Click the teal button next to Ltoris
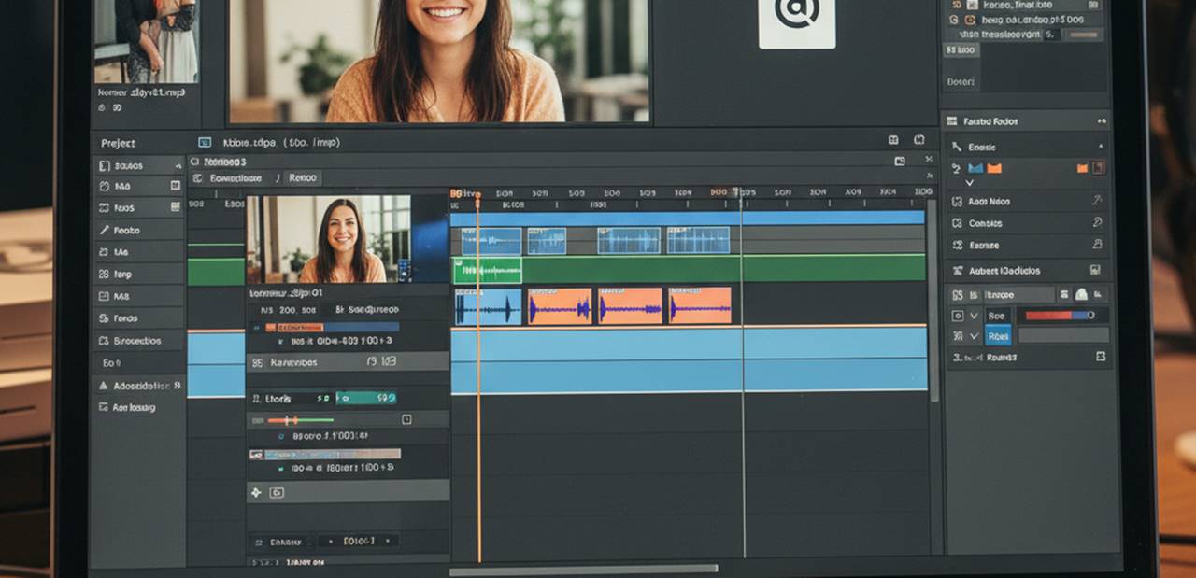1196x578 pixels. 366,398
